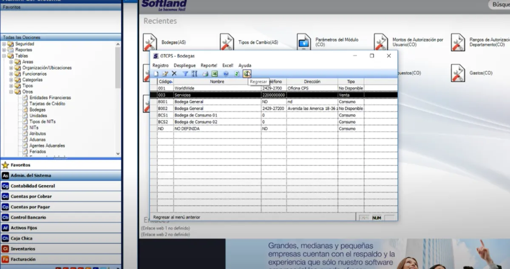Click the green Excel export icon
Image resolution: width=510 pixels, height=269 pixels.
point(215,74)
